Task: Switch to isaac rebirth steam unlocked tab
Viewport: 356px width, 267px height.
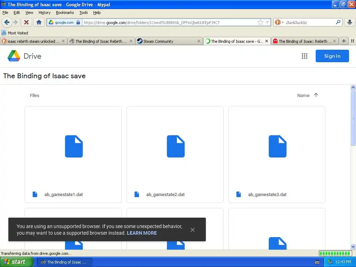Action: [34, 41]
